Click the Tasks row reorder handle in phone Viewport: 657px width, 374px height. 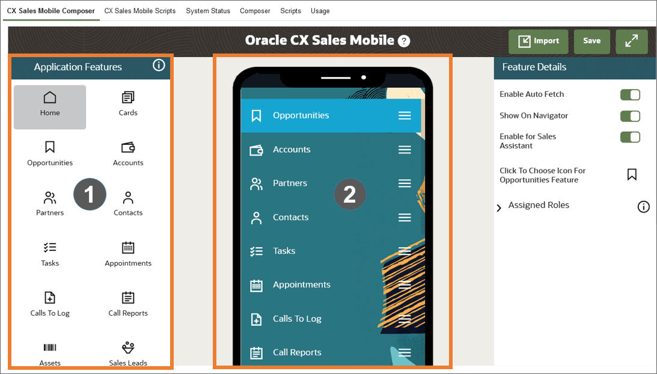(x=405, y=251)
